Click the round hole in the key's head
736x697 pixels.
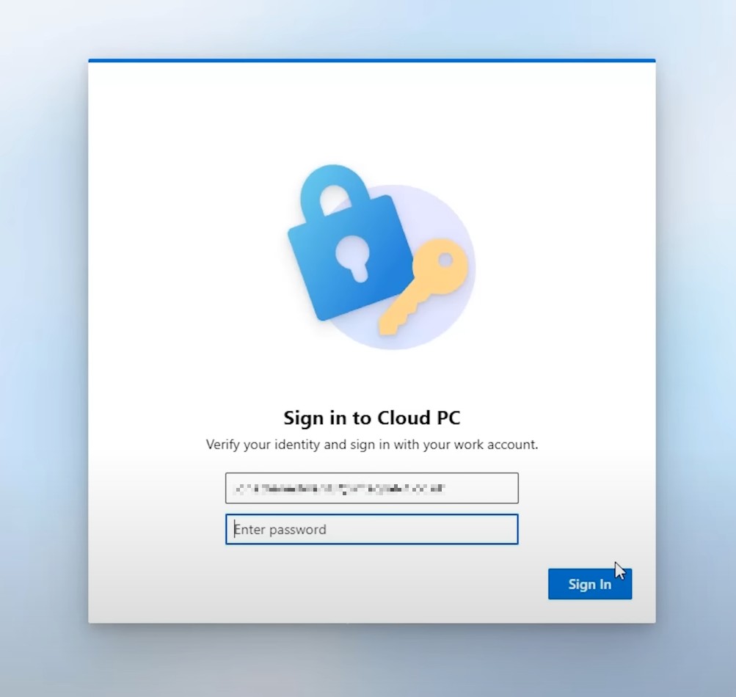pos(445,260)
